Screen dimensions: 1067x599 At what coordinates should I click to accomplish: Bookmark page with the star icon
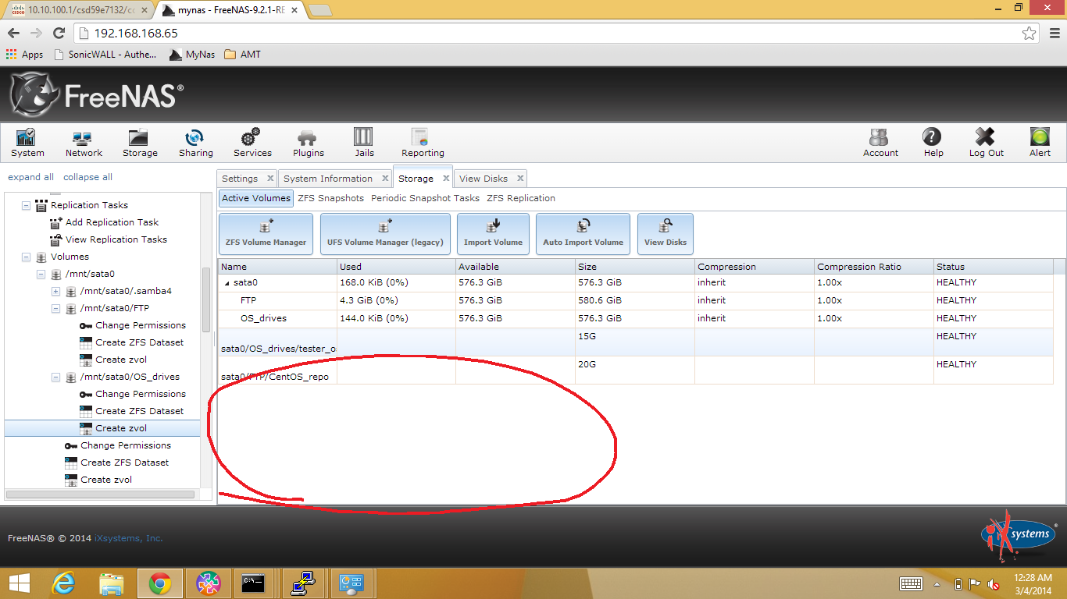(1030, 33)
